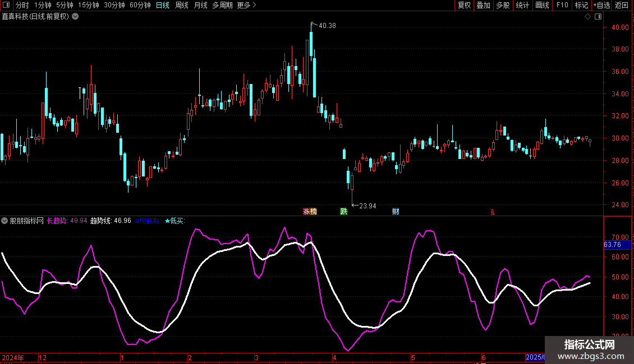Toggle the left side panel icon
The height and width of the screenshot is (364, 634).
tap(6, 5)
